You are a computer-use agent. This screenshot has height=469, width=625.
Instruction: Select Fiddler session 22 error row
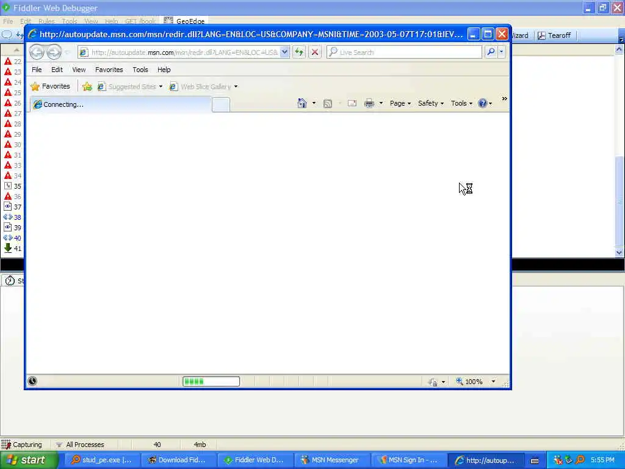click(13, 62)
